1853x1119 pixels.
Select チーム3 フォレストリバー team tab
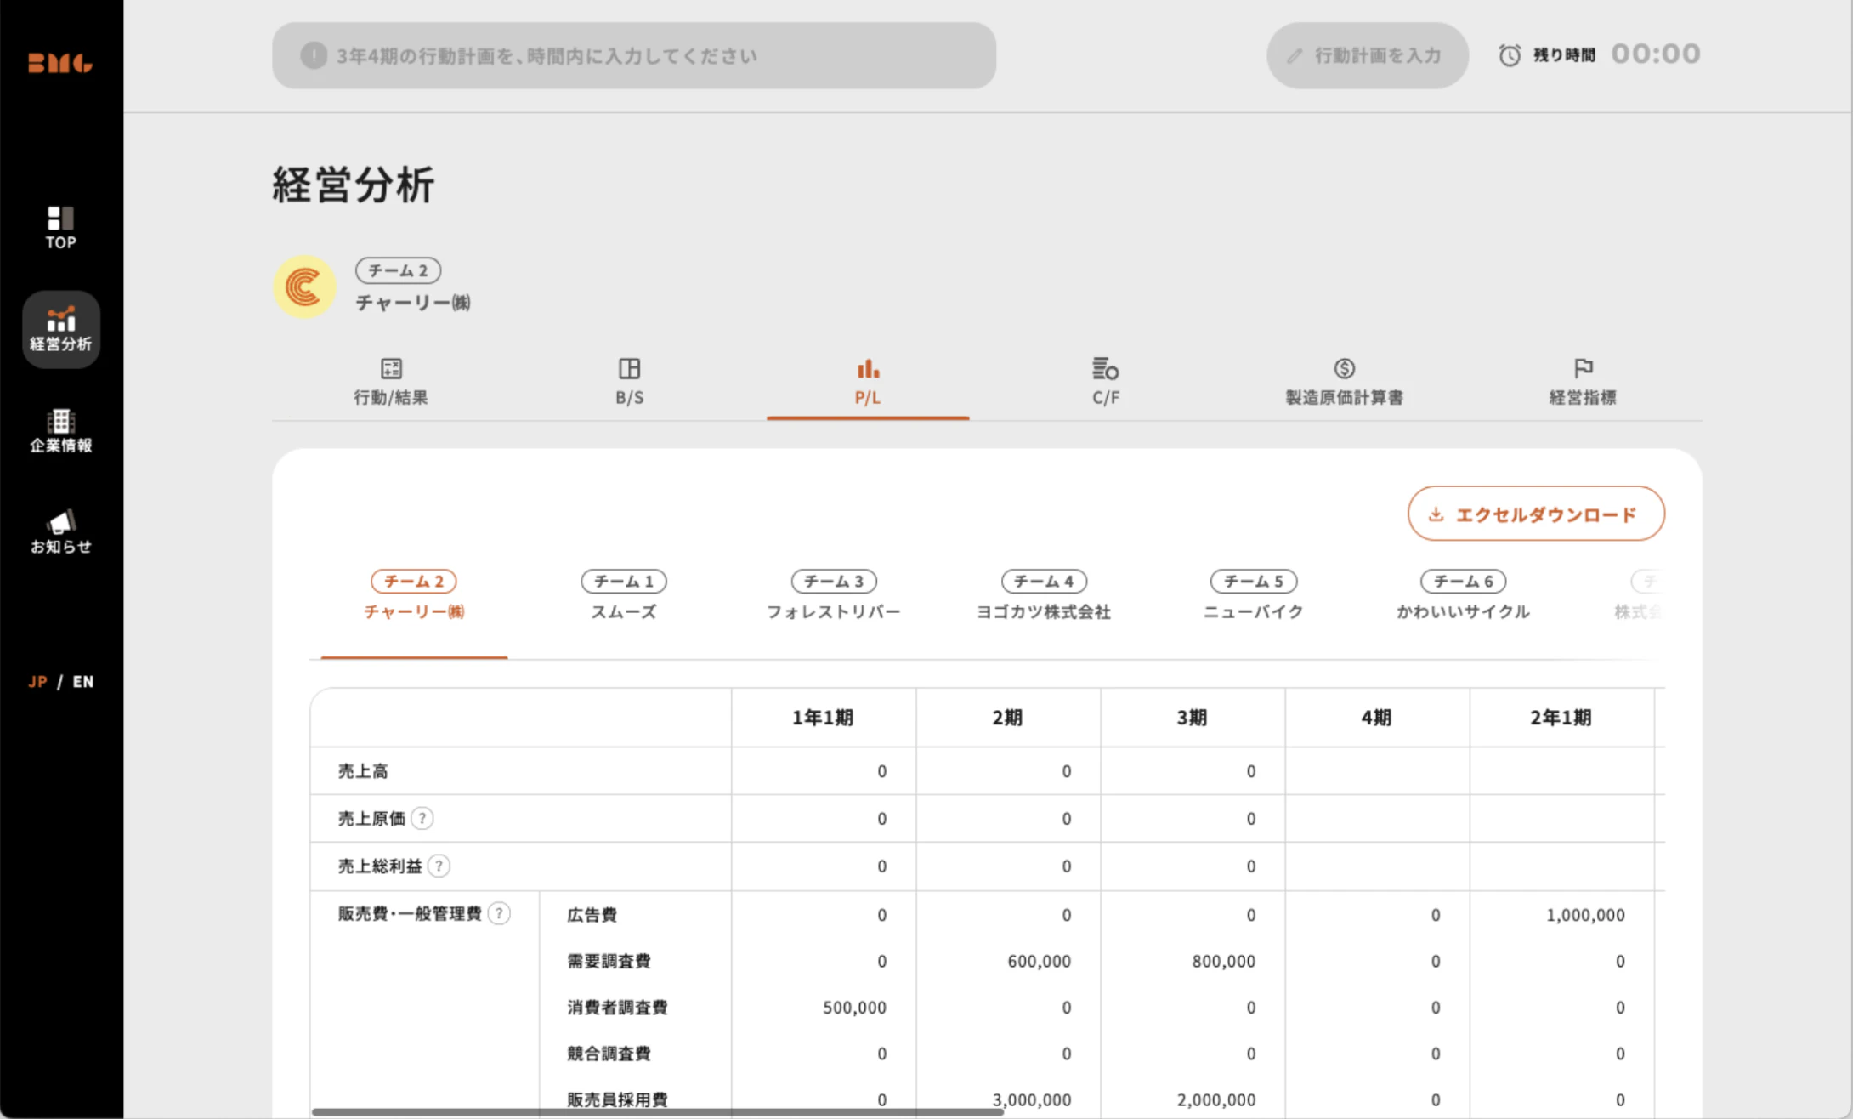(834, 596)
